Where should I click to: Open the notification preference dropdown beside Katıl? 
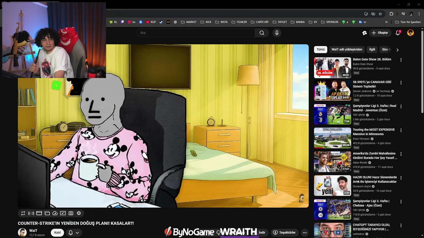pyautogui.click(x=74, y=233)
